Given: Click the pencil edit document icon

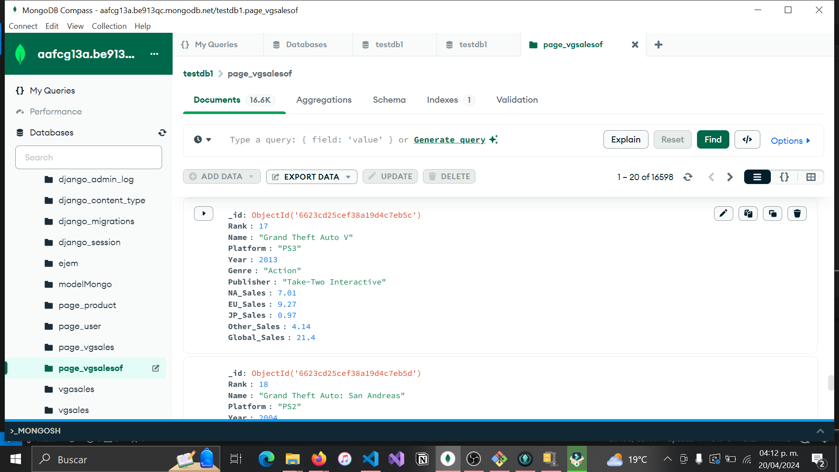Looking at the screenshot, I should click(723, 213).
